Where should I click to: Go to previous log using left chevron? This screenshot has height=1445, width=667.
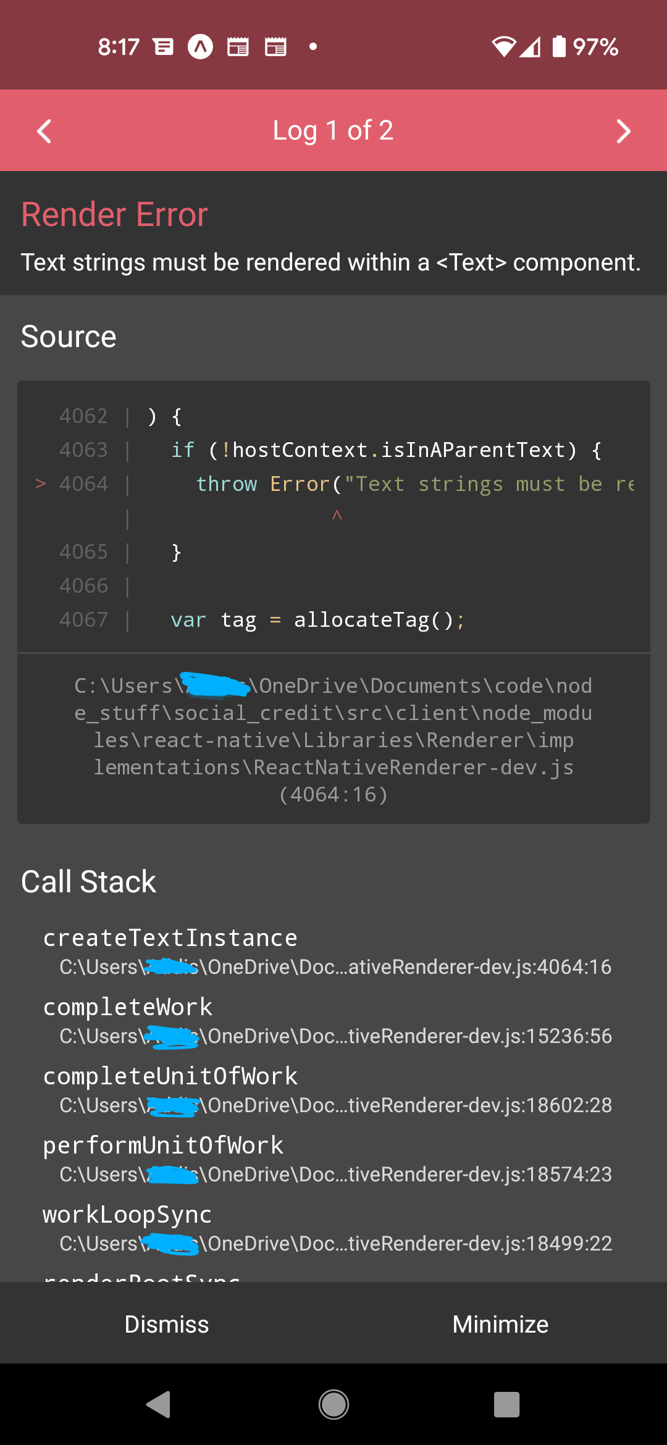coord(44,130)
